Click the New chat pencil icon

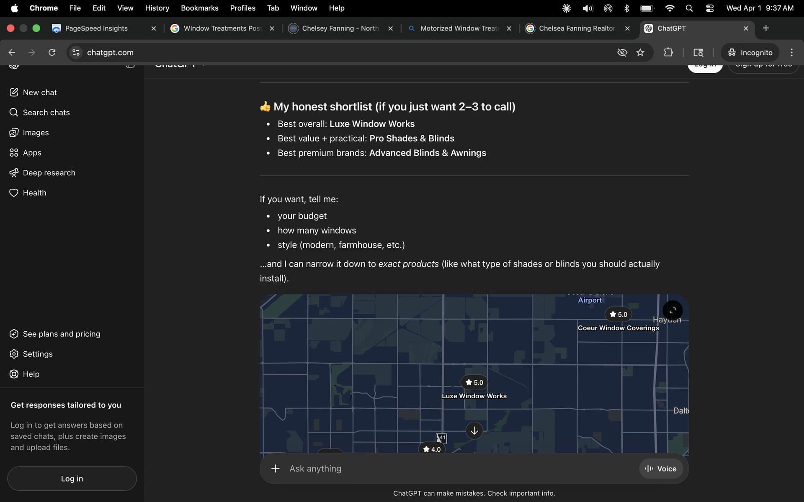[x=14, y=92]
